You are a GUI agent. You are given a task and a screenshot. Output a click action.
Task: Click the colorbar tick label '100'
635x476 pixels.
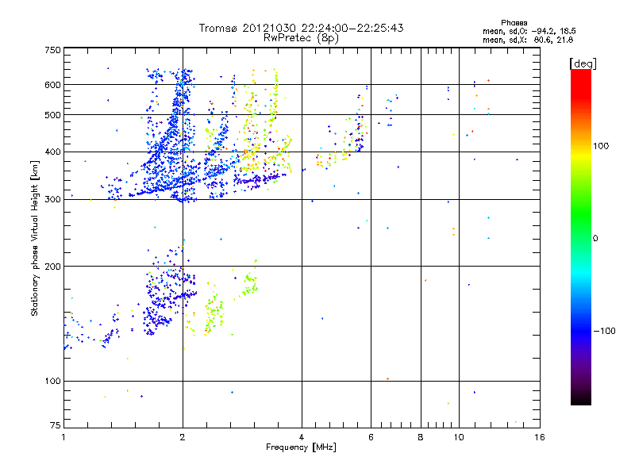pos(601,146)
